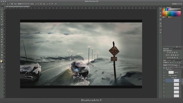Toggle pressure for opacity in options bar
This screenshot has width=183, height=103.
[x=41, y=4]
